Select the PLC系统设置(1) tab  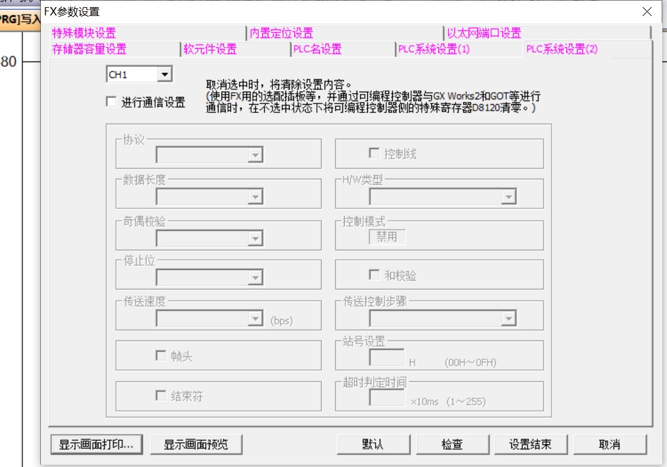434,49
